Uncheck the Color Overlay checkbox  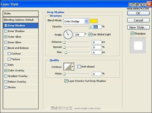pyautogui.click(x=6, y=70)
